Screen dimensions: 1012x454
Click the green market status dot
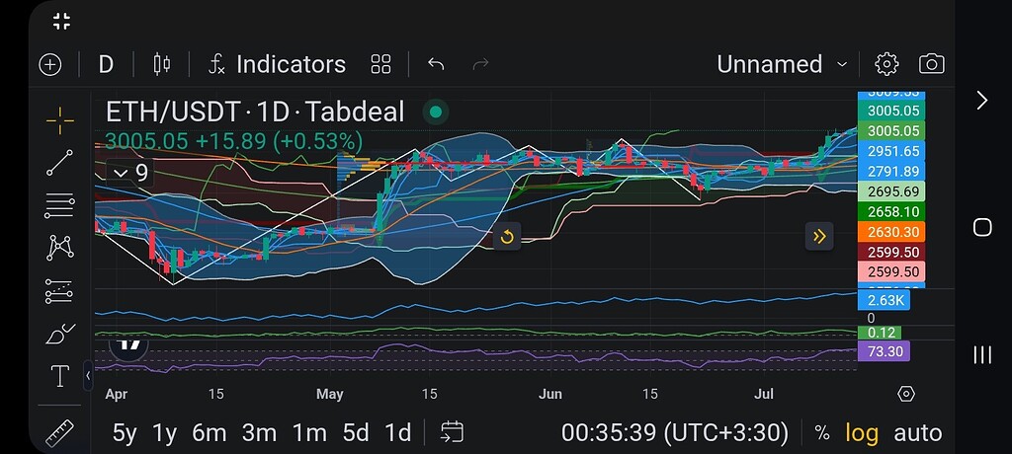click(436, 113)
